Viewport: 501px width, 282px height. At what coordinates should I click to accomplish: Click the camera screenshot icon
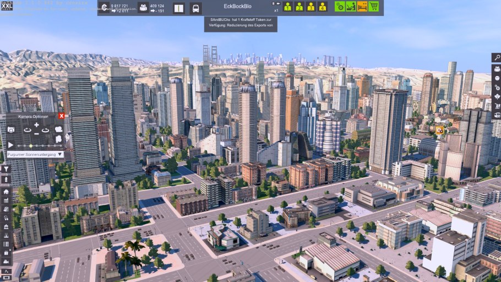[x=11, y=129]
